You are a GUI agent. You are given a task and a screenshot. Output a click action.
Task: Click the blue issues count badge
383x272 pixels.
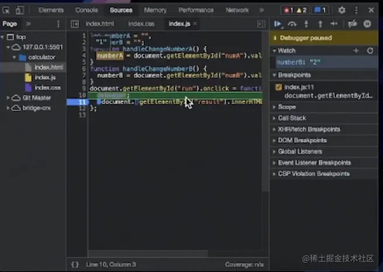click(320, 11)
